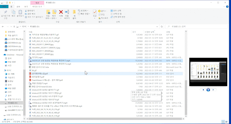Select OneDrive - Personal in navigation pane
Image resolution: width=231 pixels, height=124 pixels.
[x=13, y=55]
